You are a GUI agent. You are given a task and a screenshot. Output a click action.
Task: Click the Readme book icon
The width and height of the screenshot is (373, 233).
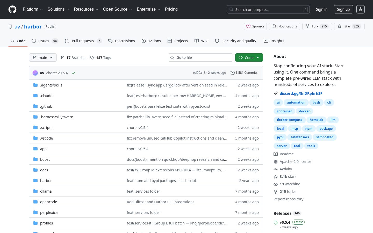[x=276, y=154]
